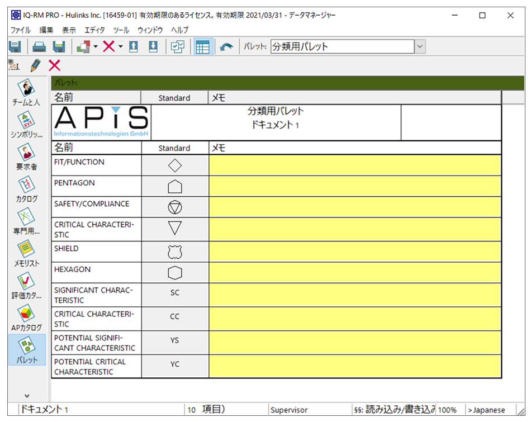Viewport: 531px width, 422px height.
Task: Click the top Standard column header
Action: 174,98
